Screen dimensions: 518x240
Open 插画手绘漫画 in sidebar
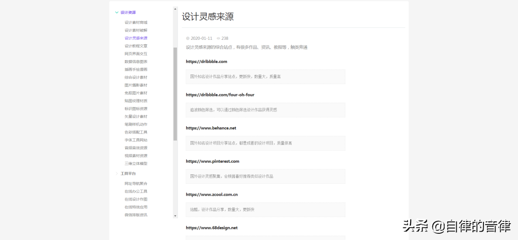(x=136, y=70)
